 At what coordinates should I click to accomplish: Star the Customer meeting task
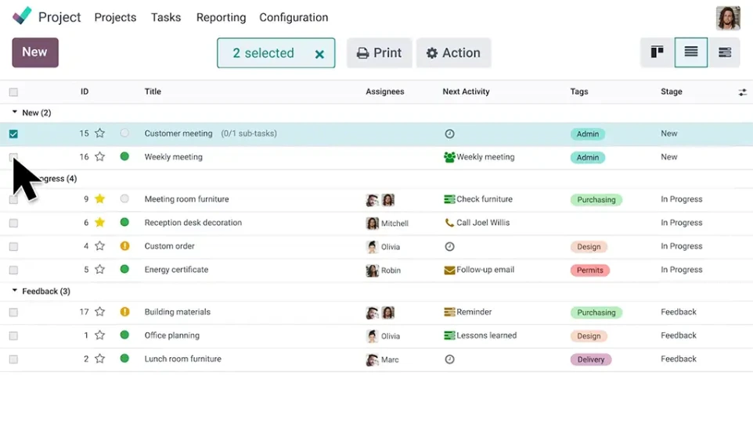[99, 134]
